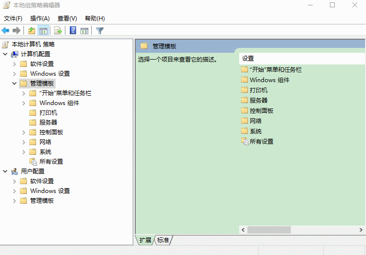Viewport: 366px width, 255px height.
Task: Expand "开始"菜单和任务栏 in tree
Action: (x=24, y=93)
